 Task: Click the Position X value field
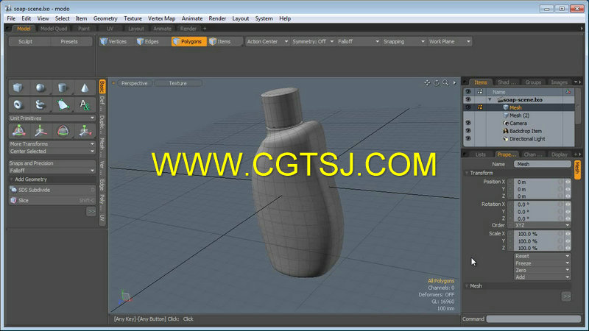(539, 182)
